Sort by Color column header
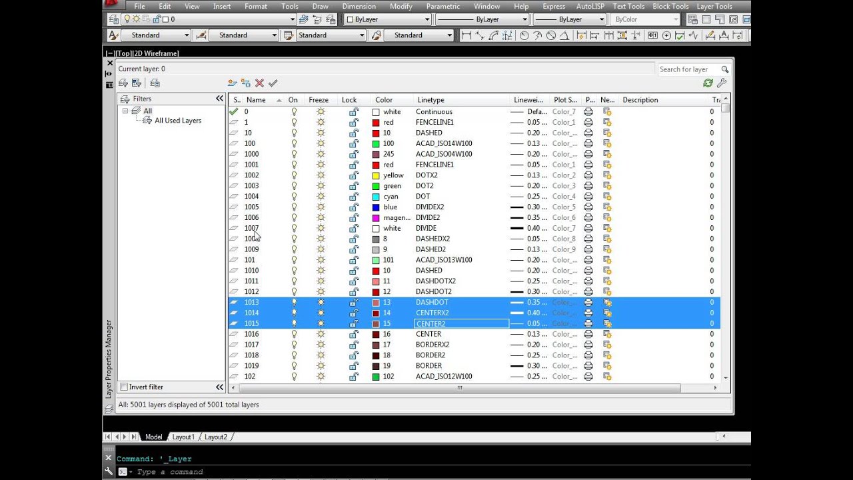The image size is (853, 480). click(x=392, y=100)
